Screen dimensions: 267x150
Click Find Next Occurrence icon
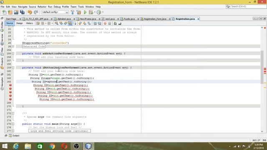[x=65, y=23]
